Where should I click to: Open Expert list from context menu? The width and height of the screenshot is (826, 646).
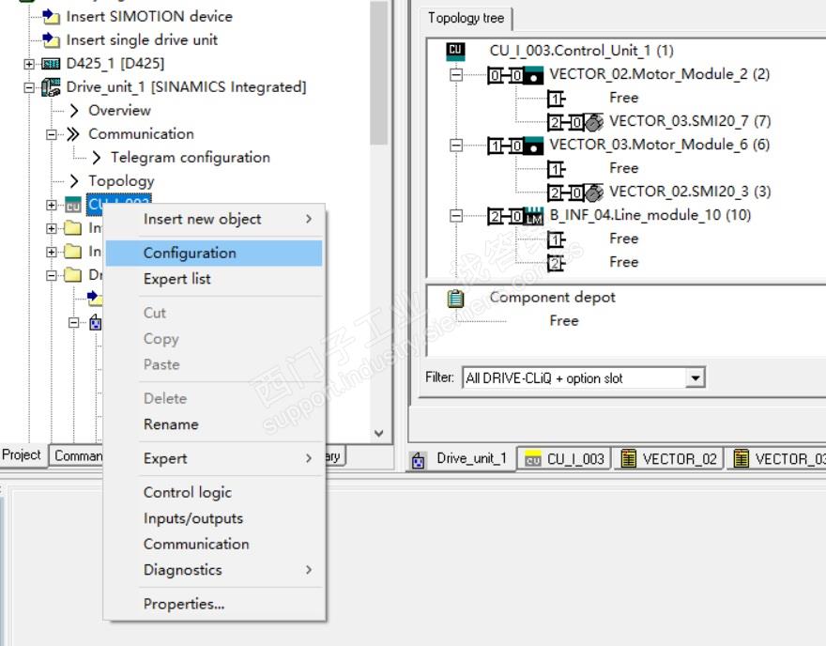(214, 279)
